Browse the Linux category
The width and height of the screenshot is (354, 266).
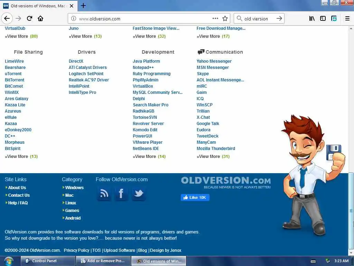(71, 203)
